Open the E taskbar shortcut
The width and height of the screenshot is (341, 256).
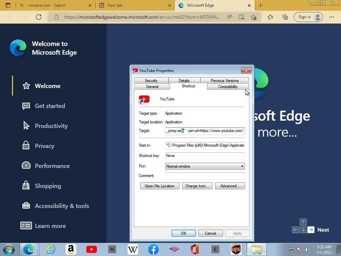pyautogui.click(x=215, y=249)
